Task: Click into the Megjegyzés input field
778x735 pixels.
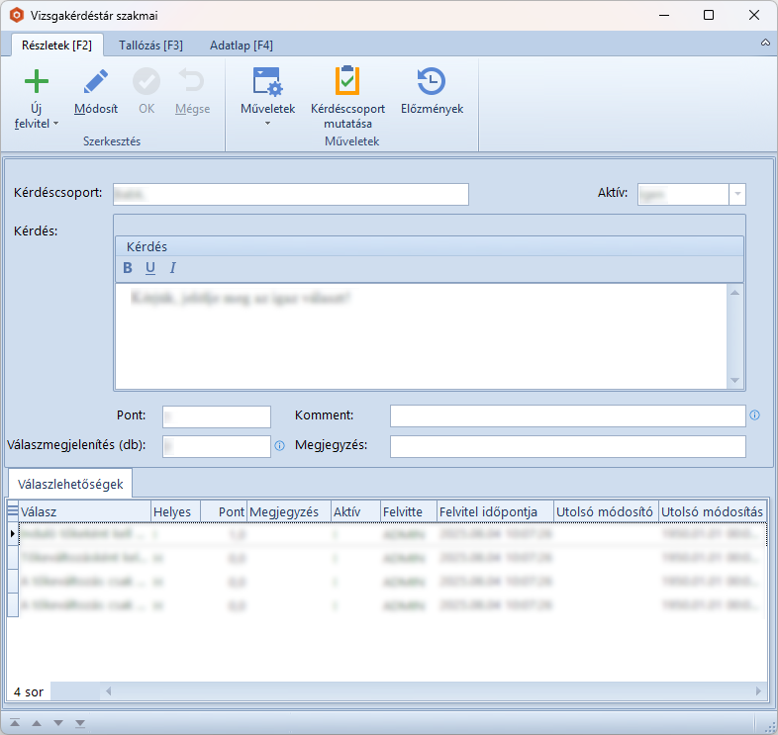Action: click(x=567, y=446)
